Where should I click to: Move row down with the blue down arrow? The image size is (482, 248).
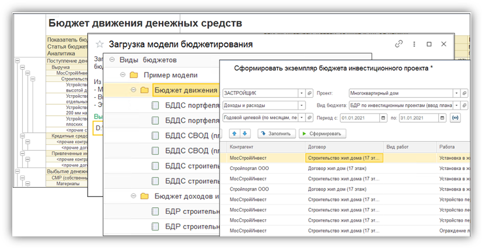[244, 133]
